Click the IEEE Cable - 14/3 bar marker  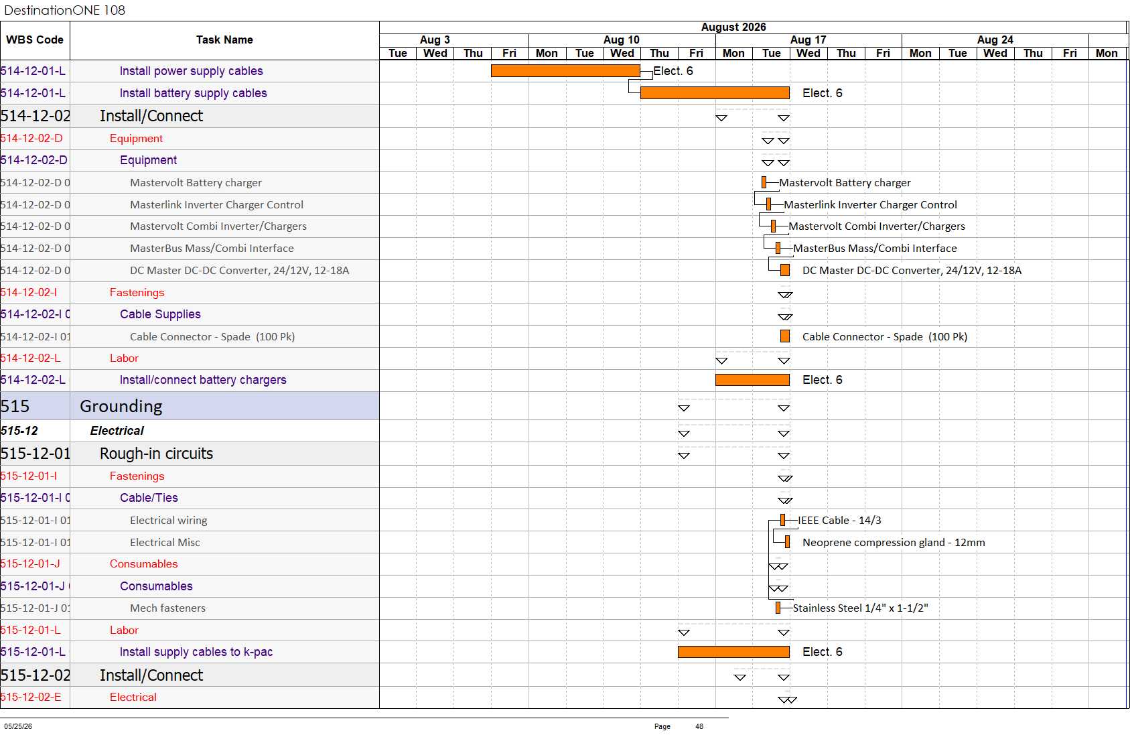pos(782,520)
